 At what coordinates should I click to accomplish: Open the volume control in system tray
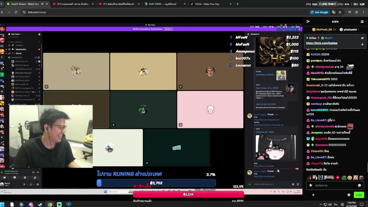(330, 204)
